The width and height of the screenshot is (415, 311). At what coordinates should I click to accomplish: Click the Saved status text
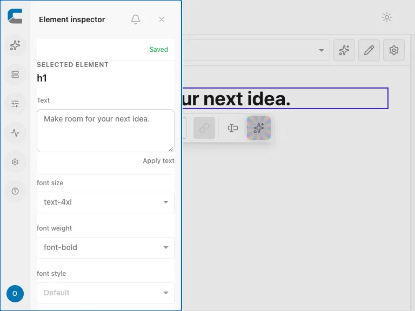tap(158, 50)
